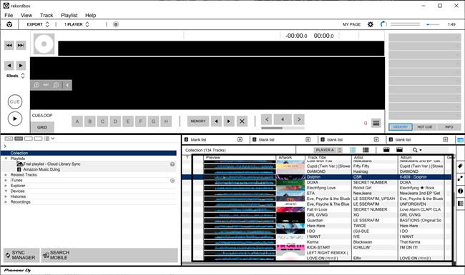
Task: Open the Track menu
Action: click(46, 15)
